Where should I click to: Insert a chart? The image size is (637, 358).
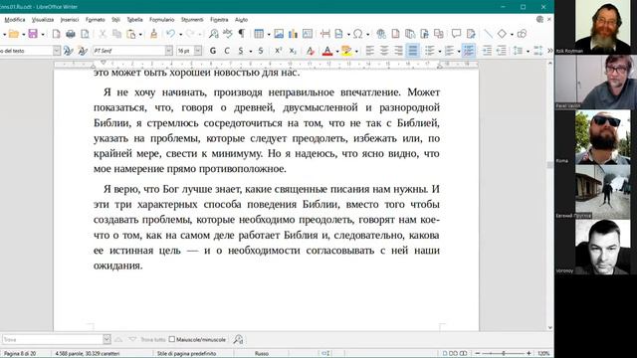pyautogui.click(x=293, y=34)
